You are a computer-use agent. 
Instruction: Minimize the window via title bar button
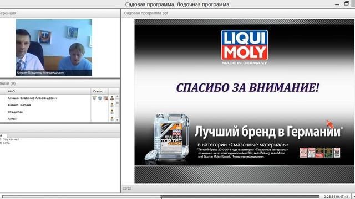click(337, 4)
